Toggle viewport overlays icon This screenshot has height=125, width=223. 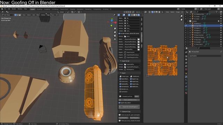pyautogui.click(x=124, y=15)
